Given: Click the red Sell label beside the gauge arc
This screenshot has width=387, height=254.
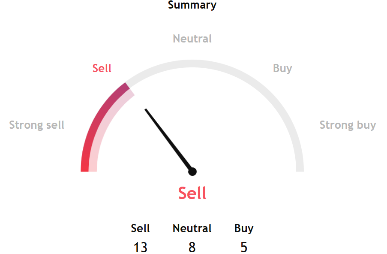Looking at the screenshot, I should 102,68.
